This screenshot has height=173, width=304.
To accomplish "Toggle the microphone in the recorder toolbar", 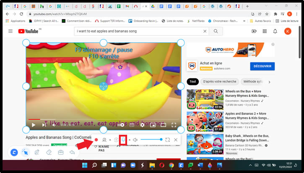I will click(x=123, y=139).
